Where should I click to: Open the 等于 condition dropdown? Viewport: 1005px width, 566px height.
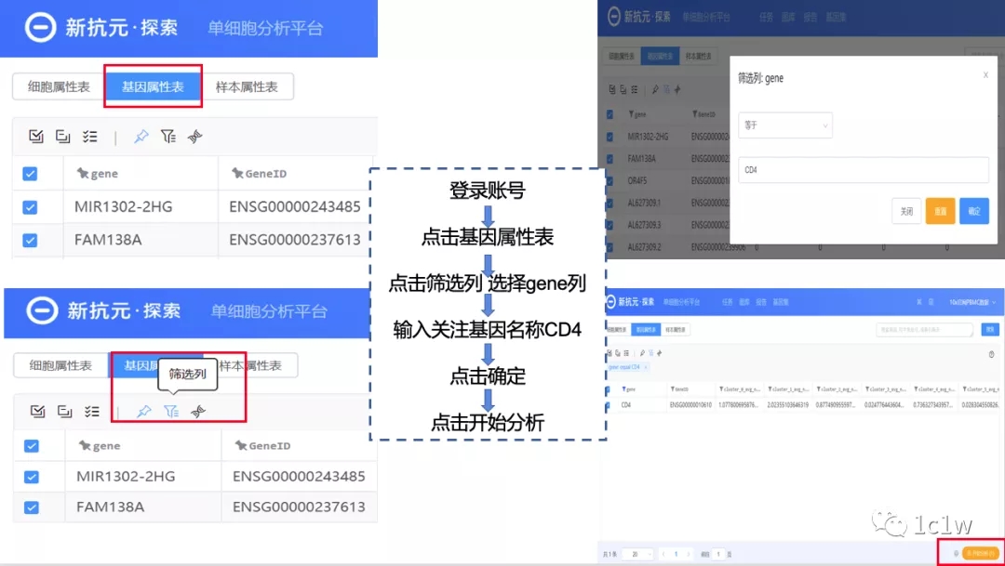784,125
